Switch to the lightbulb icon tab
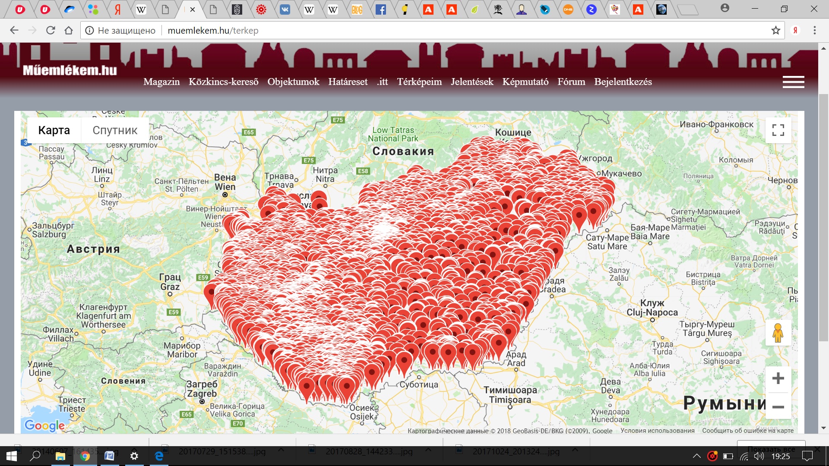Viewport: 829px width, 466px height. 405,9
